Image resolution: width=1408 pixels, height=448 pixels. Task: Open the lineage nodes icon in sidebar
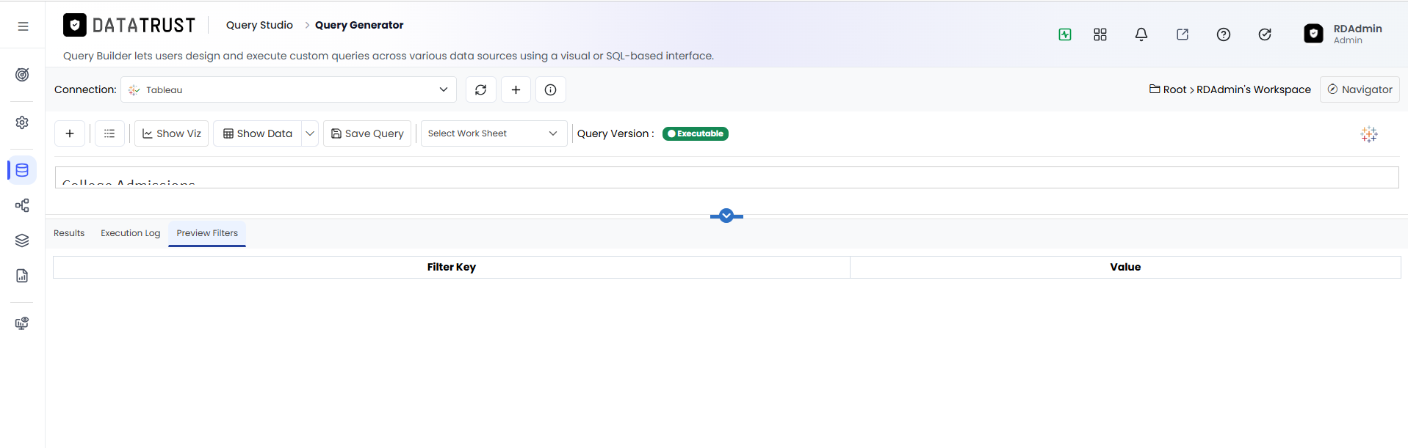click(22, 205)
